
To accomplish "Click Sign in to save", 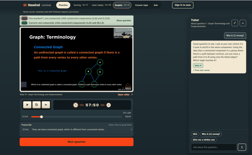I will point(183,5).
